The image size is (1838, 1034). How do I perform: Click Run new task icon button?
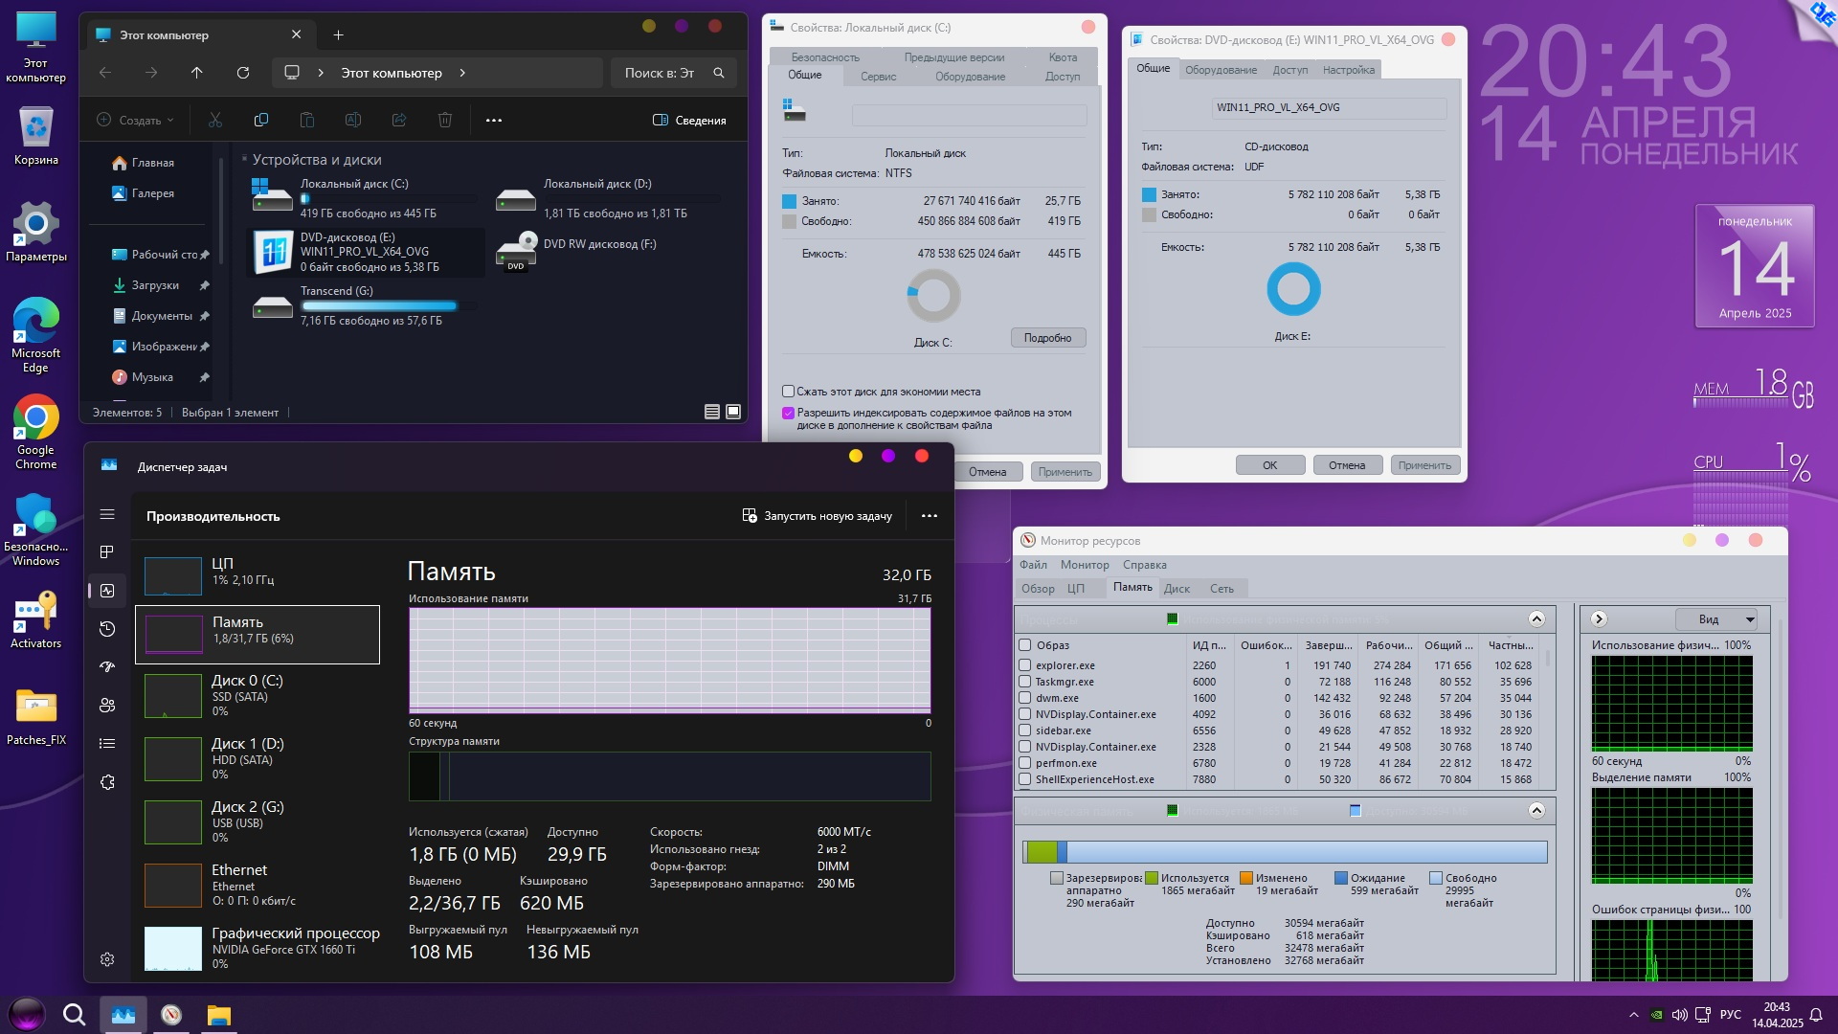pos(750,516)
